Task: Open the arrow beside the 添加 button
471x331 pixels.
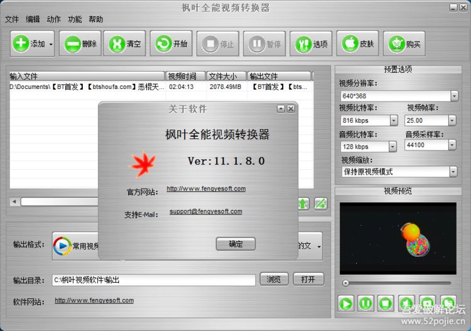Action: pos(51,44)
